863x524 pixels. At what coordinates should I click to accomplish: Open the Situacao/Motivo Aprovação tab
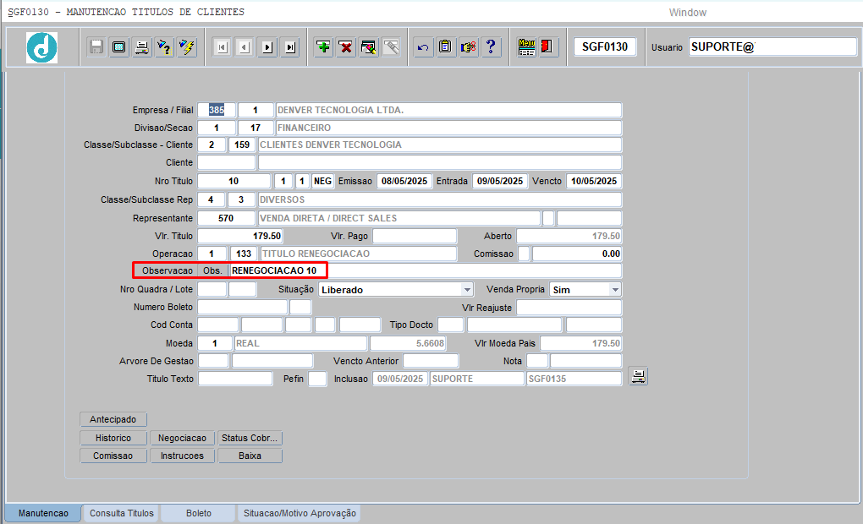[x=300, y=513]
